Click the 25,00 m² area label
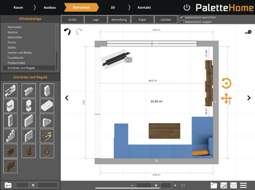This screenshot has height=190, width=255. pos(157,101)
